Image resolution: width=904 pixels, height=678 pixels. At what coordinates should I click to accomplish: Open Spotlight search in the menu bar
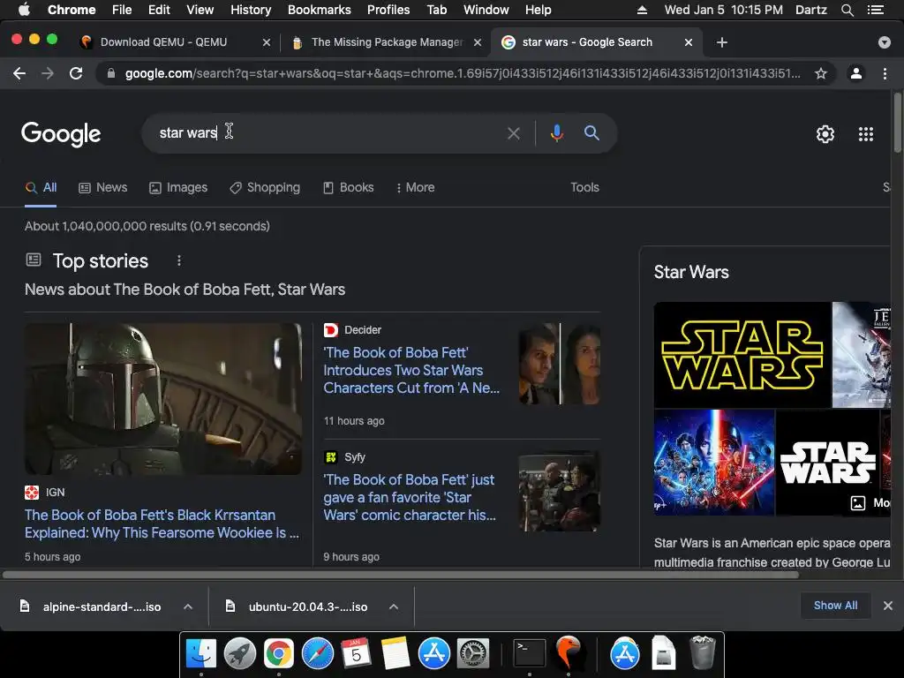click(847, 10)
